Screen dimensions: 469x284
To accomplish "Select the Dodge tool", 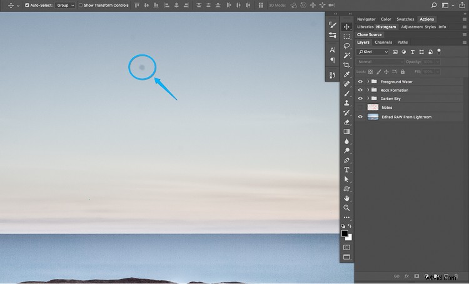I will (x=346, y=151).
